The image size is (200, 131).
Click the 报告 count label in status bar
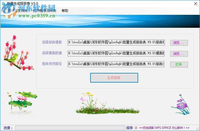[x=130, y=128]
